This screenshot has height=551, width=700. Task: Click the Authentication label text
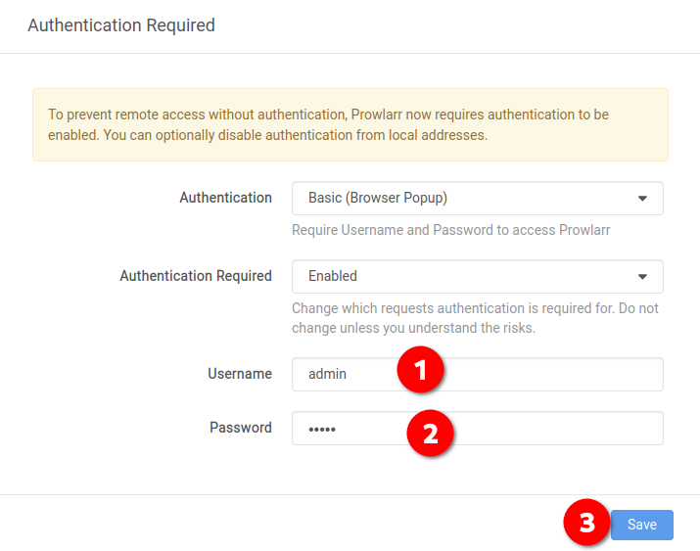[225, 198]
